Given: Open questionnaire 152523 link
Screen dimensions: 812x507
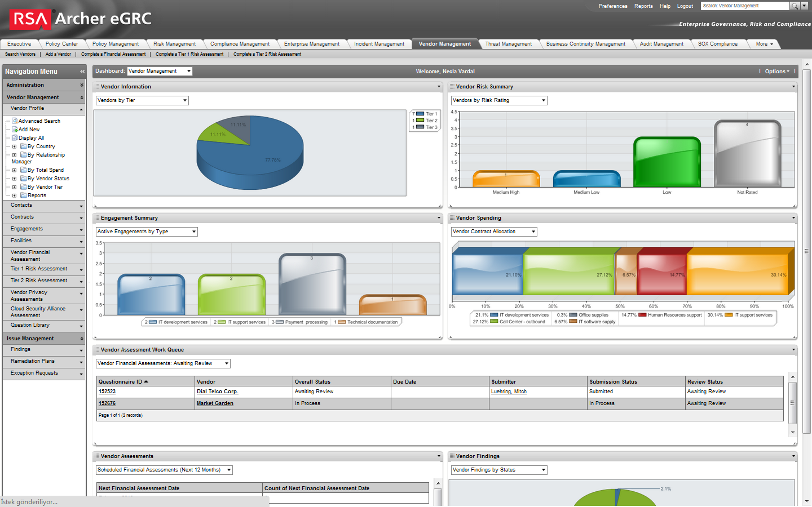Looking at the screenshot, I should (107, 392).
